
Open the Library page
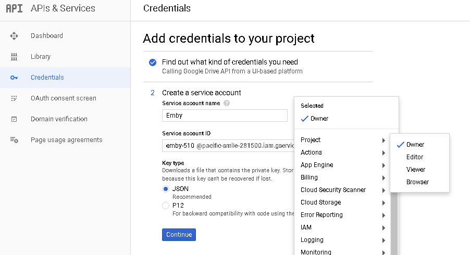pos(65,57)
